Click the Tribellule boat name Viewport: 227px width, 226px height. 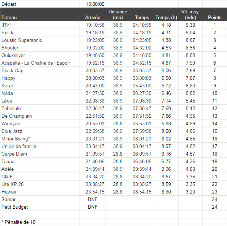click(x=11, y=108)
